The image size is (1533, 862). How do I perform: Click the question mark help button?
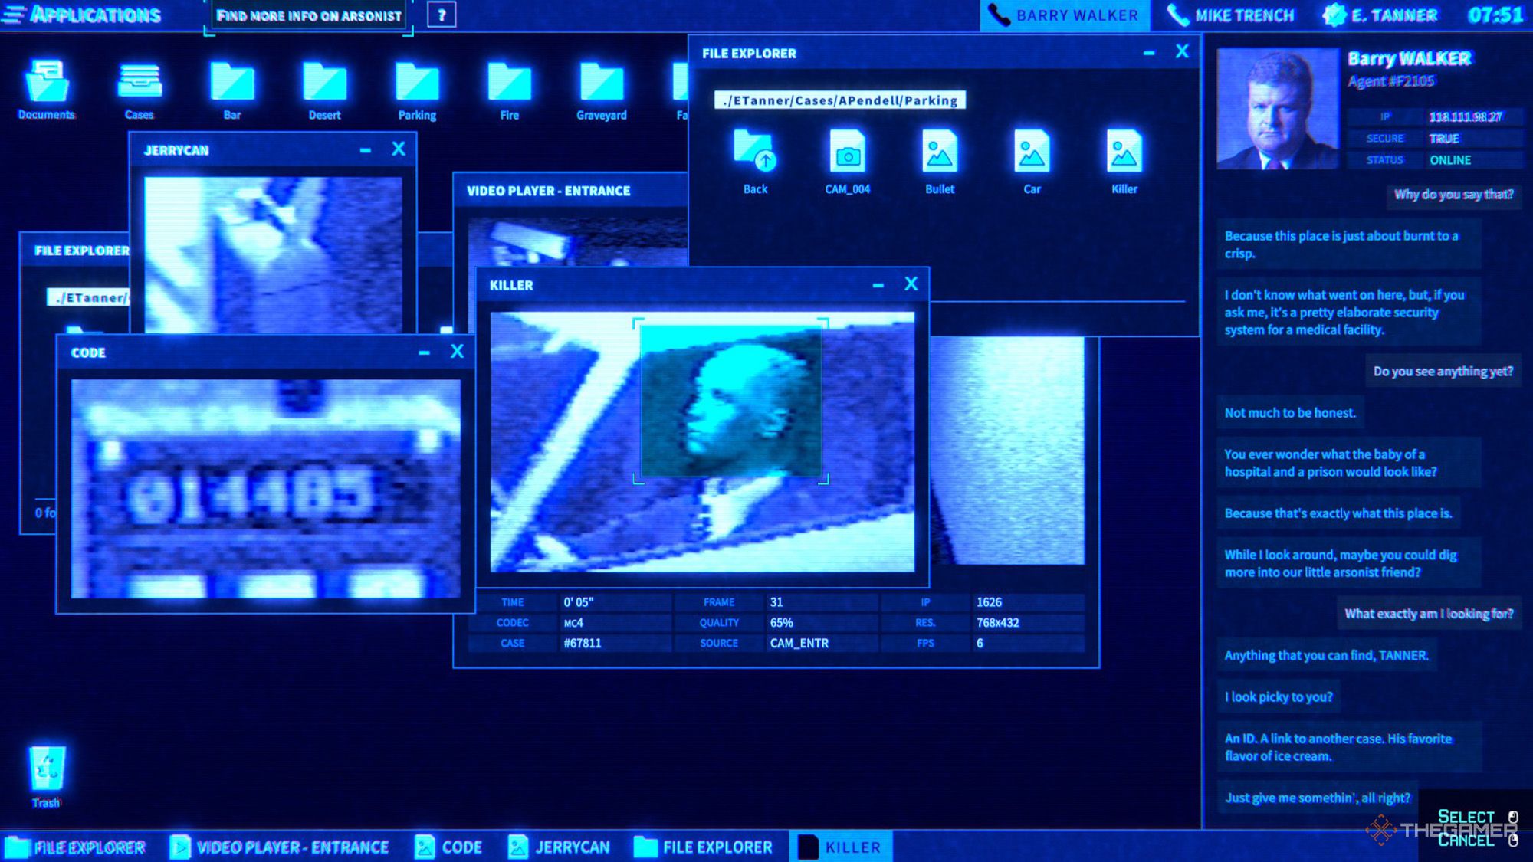(442, 15)
